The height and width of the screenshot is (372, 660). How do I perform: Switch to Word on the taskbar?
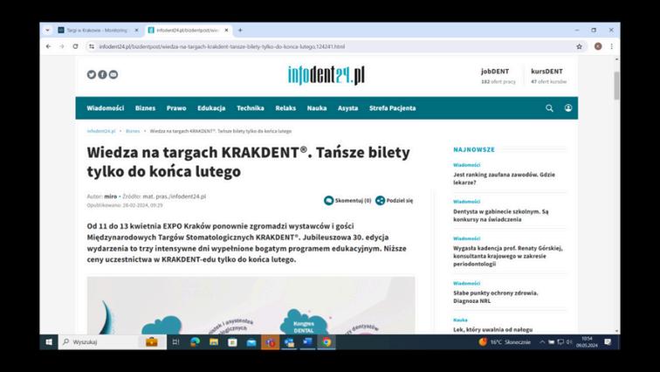tap(307, 342)
